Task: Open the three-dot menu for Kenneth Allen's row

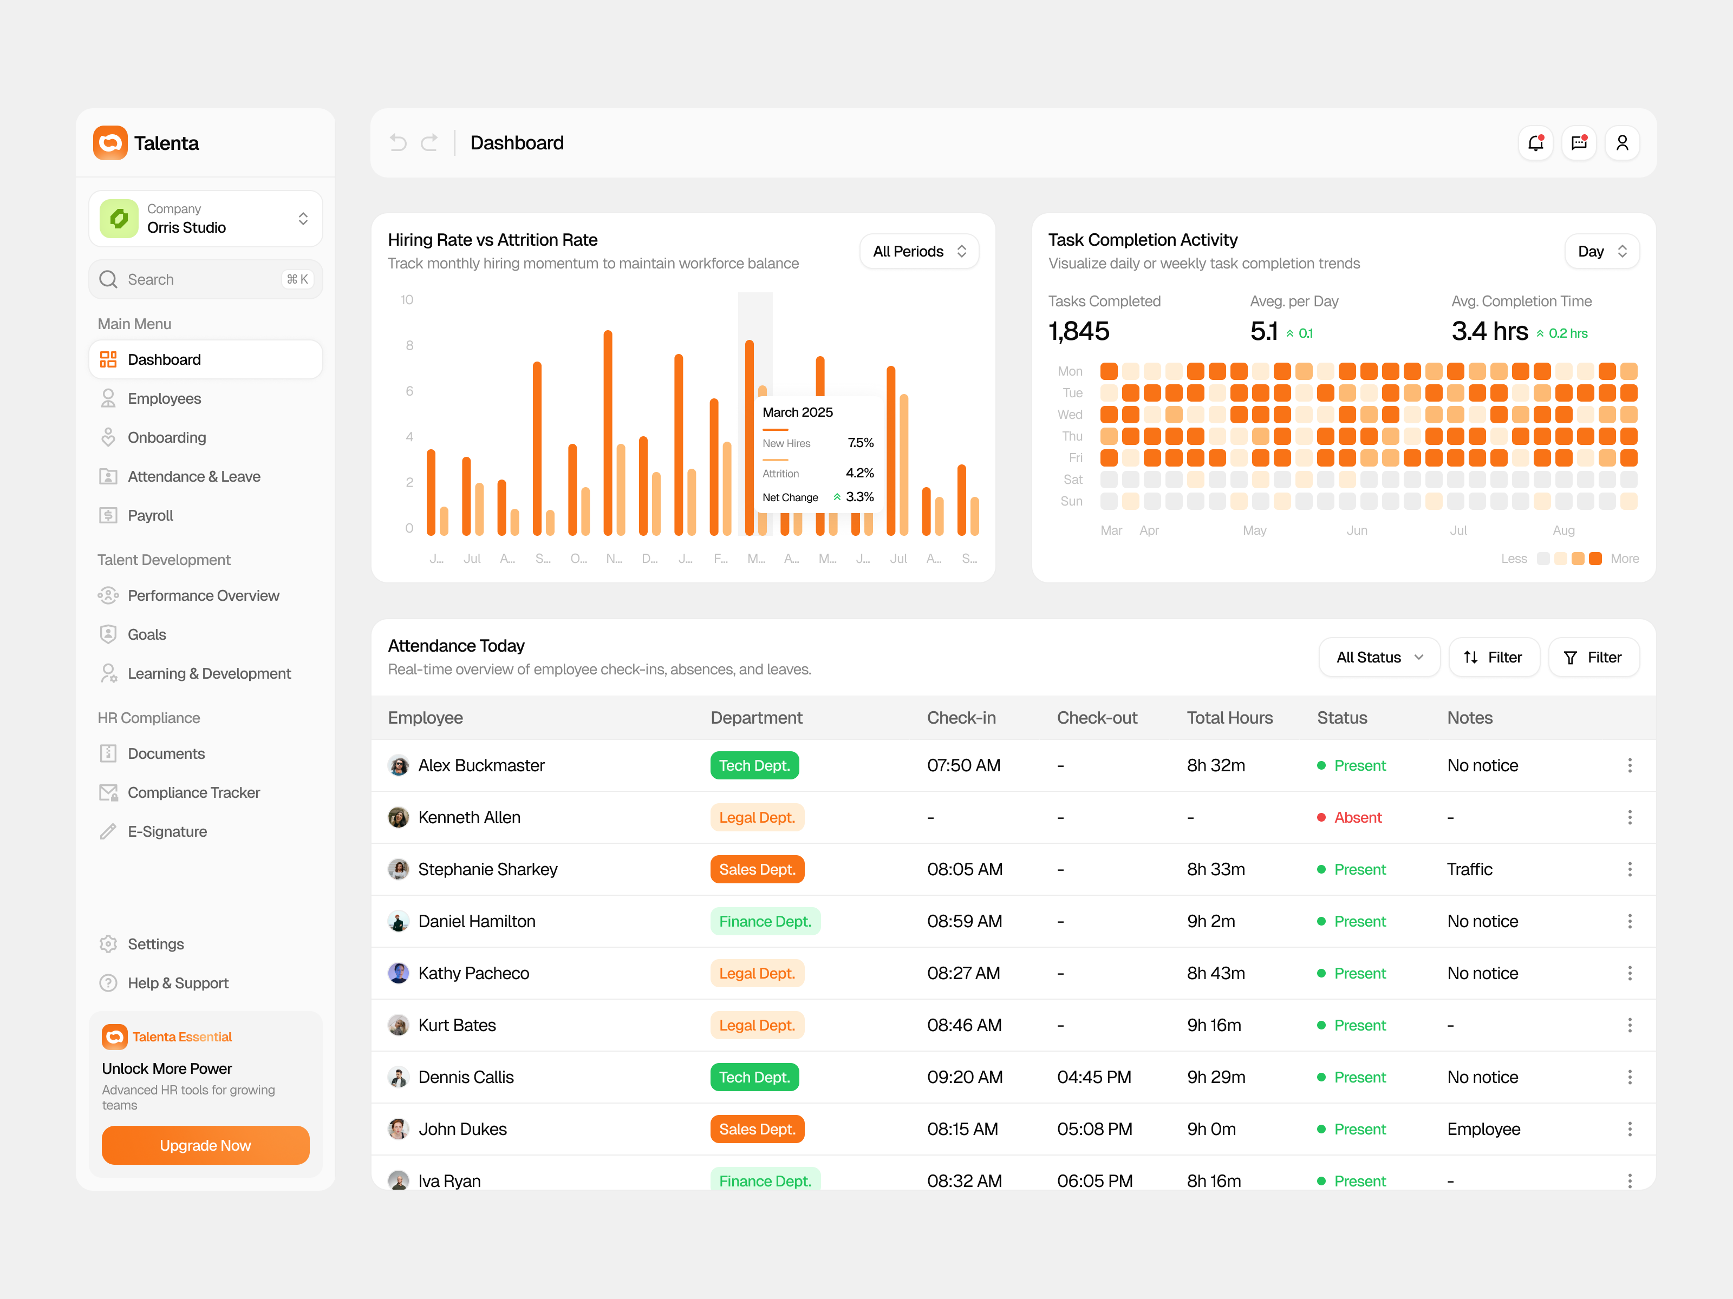Action: pyautogui.click(x=1630, y=817)
